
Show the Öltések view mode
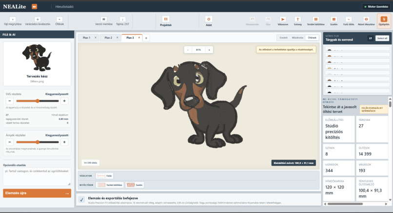(312, 38)
